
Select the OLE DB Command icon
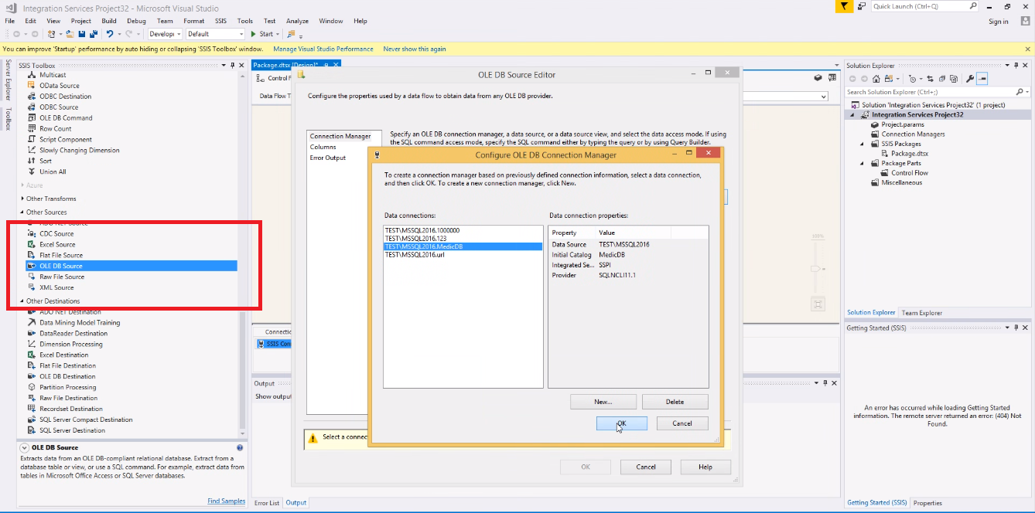coord(32,118)
